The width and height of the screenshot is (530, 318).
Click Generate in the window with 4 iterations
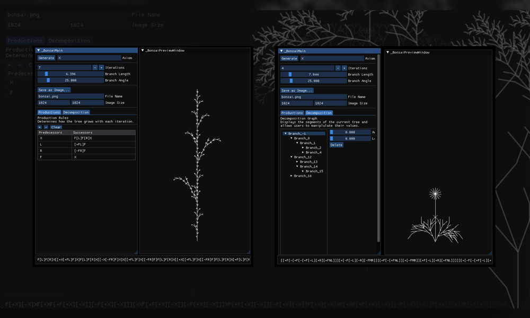[289, 59]
